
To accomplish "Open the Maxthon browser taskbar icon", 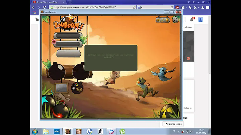I will 89,131.
